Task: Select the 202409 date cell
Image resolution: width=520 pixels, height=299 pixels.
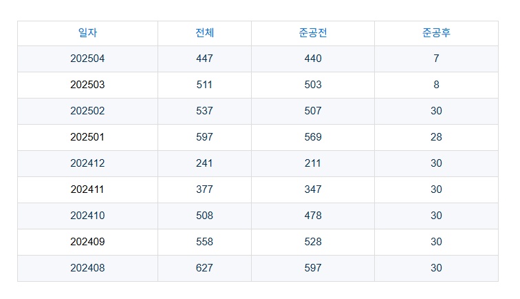Action: [x=87, y=243]
